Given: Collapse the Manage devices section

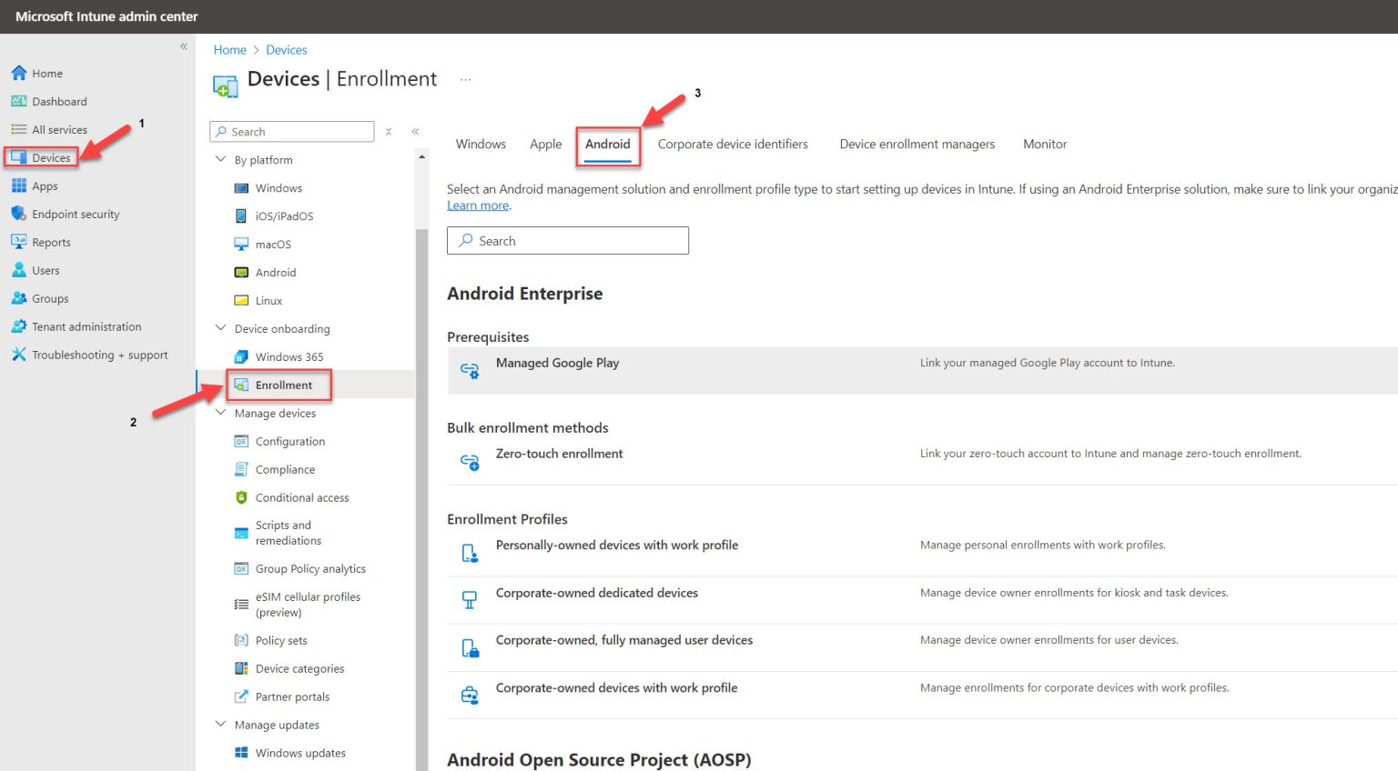Looking at the screenshot, I should pos(220,413).
